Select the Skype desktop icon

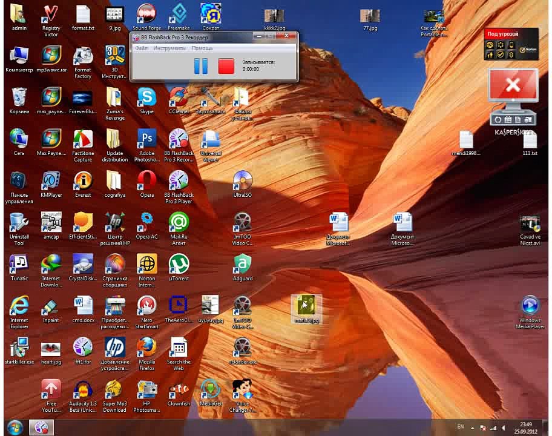pos(147,101)
